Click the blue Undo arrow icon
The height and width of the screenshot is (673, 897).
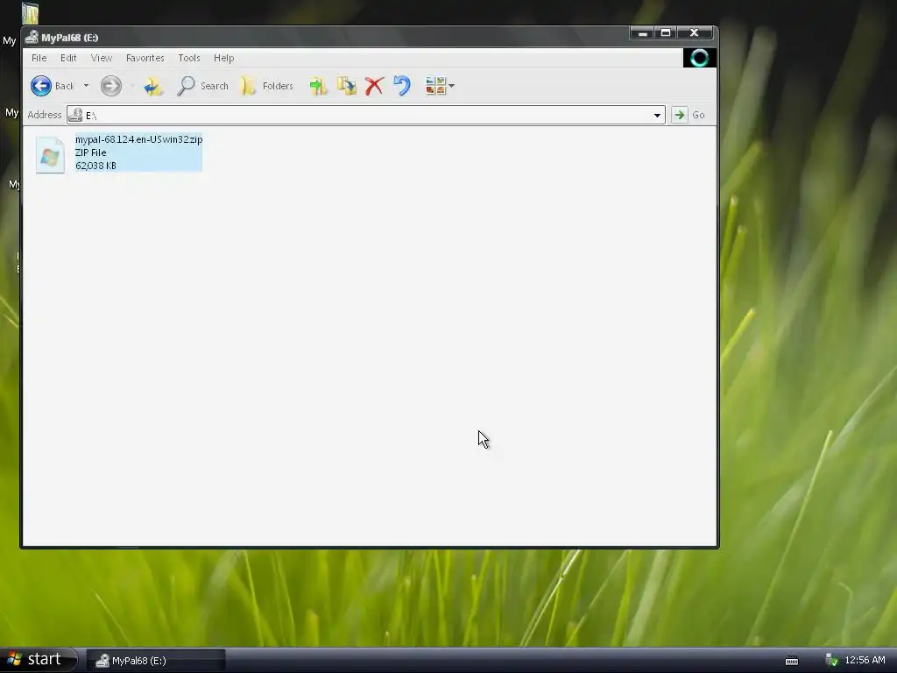pos(402,86)
